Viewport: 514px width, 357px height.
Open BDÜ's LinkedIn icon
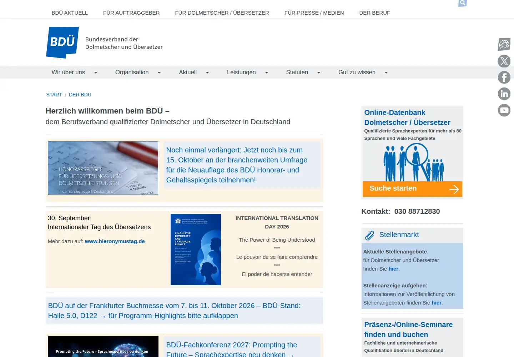[x=504, y=94]
